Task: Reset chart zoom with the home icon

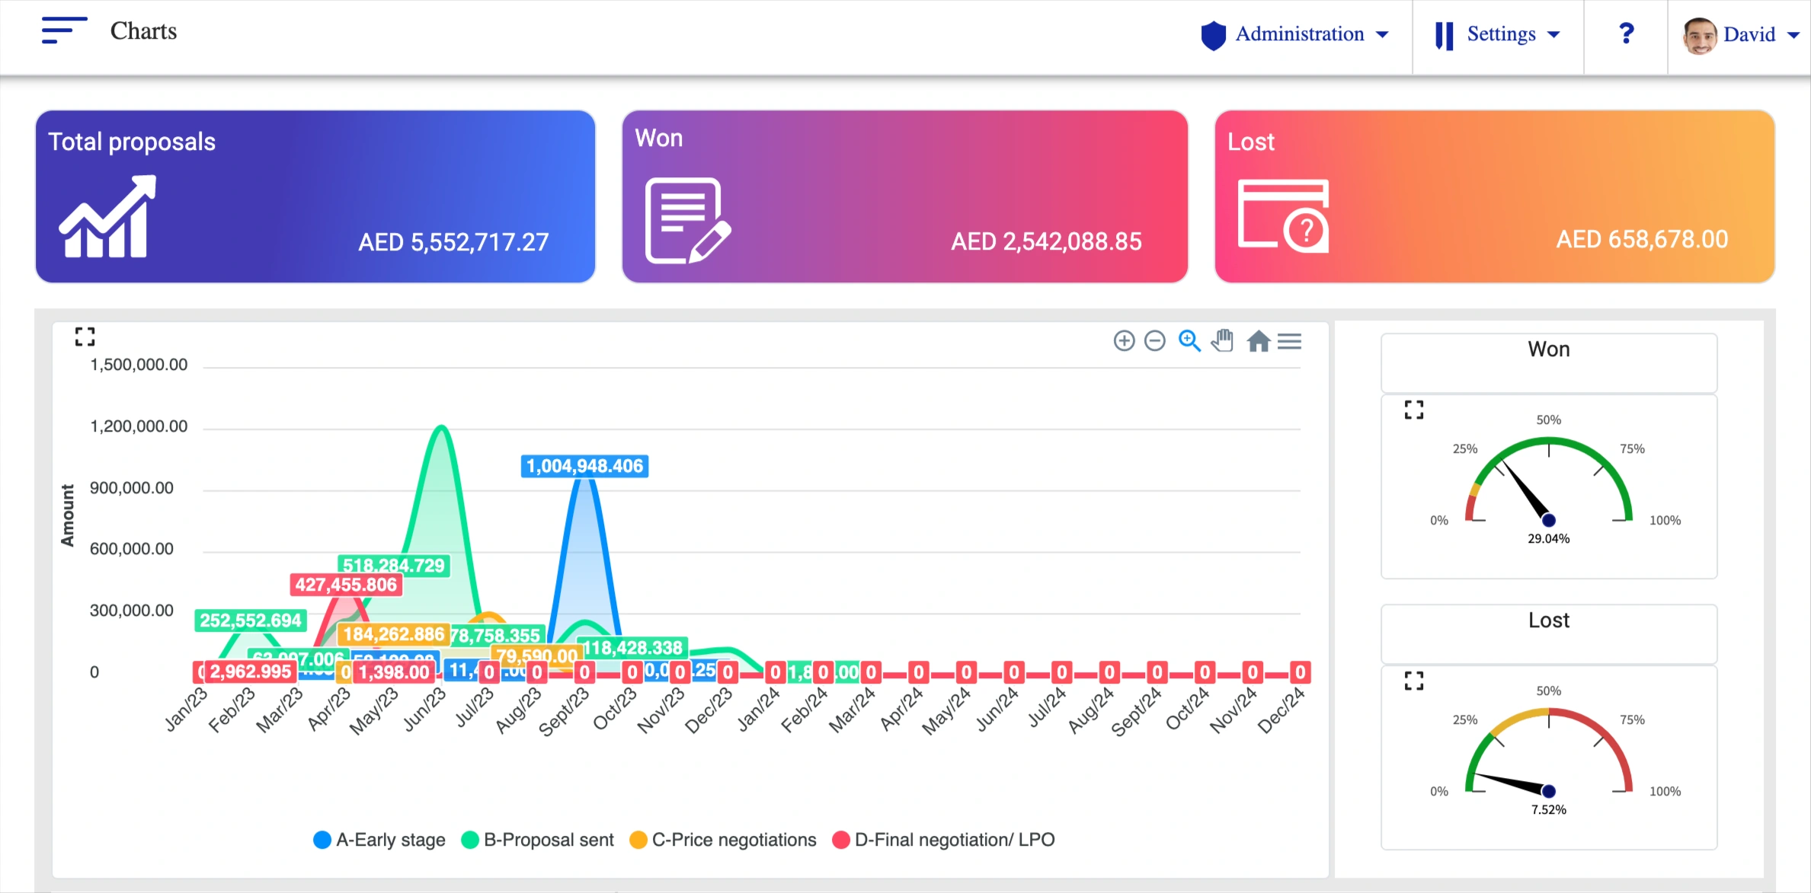Action: [1257, 342]
